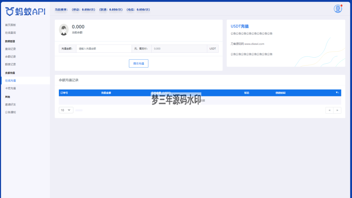Image resolution: width=352 pixels, height=198 pixels.
Task: Go to the previous page of records
Action: pyautogui.click(x=330, y=110)
